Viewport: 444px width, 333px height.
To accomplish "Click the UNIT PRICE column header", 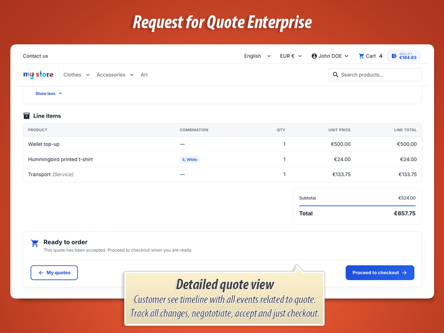I will (339, 130).
